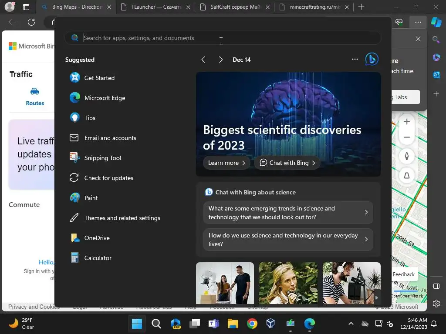
Task: Expand emerging trends in science question
Action: coord(288,213)
